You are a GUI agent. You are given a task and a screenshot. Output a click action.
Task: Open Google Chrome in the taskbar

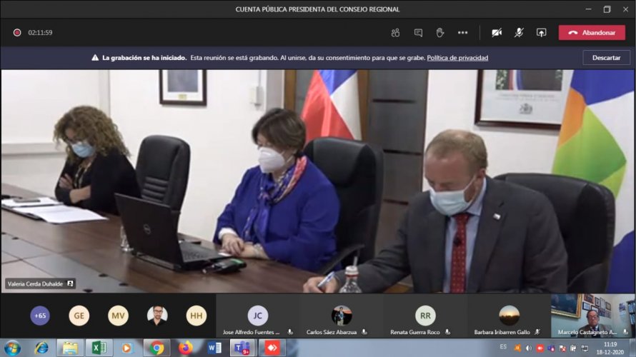[x=156, y=348]
